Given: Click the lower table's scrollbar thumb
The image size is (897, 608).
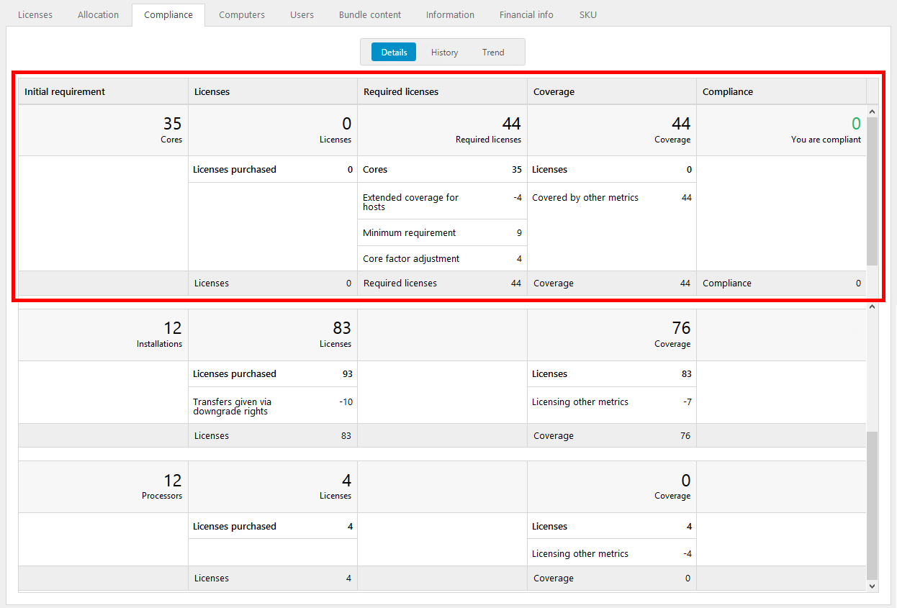Looking at the screenshot, I should coord(873,505).
